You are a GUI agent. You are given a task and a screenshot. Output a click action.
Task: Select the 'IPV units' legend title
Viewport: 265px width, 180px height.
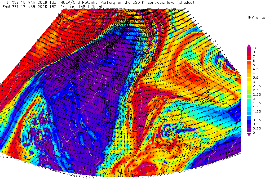[x=256, y=17]
